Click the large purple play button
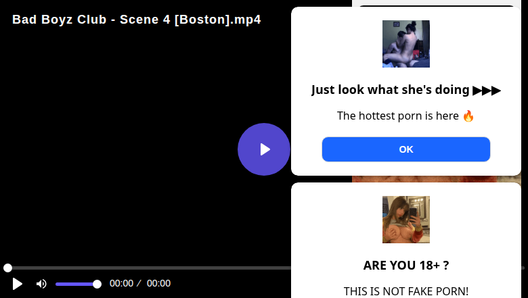 264,149
